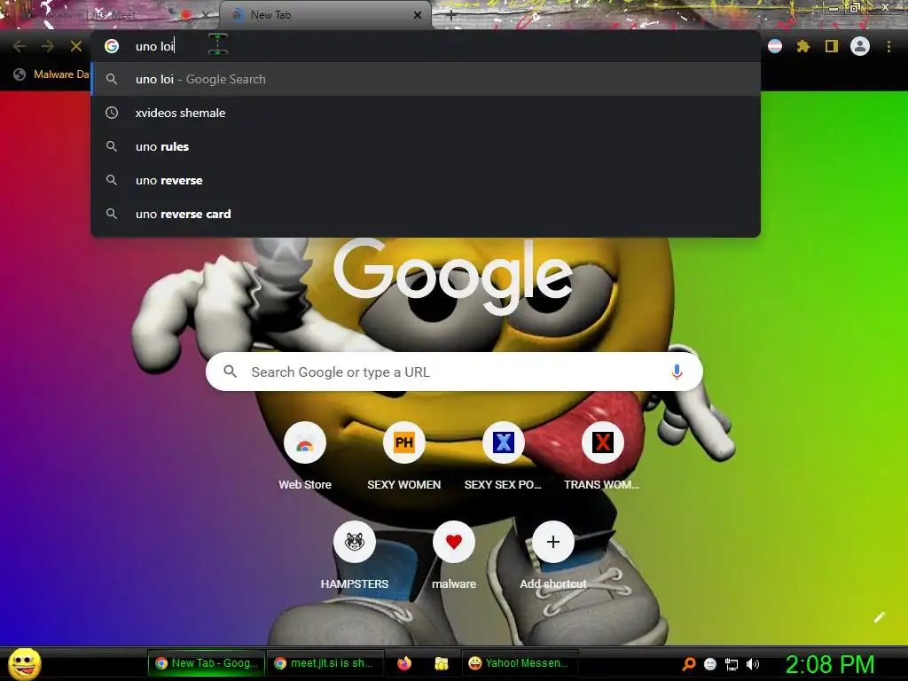Click the voice search microphone icon
The width and height of the screenshot is (908, 681).
[677, 372]
